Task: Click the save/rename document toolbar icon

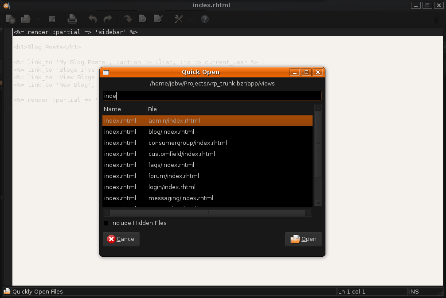Action: coord(52,19)
